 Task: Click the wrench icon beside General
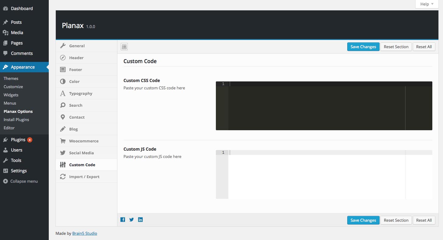coord(63,46)
